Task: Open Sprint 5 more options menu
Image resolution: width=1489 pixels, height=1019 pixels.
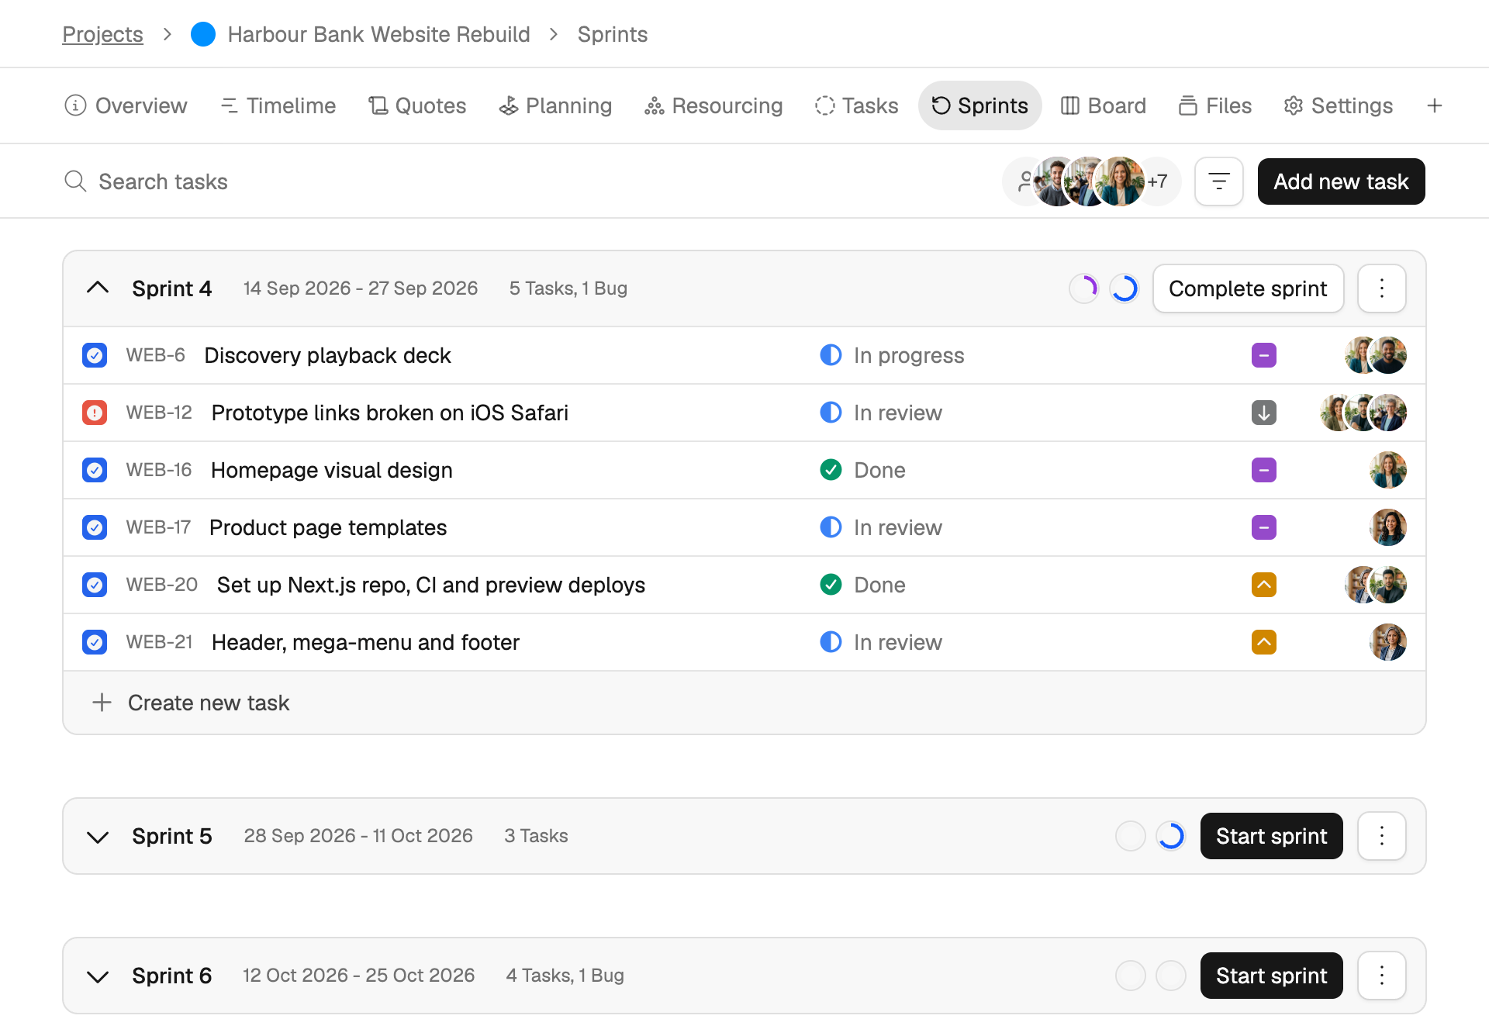Action: coord(1382,836)
